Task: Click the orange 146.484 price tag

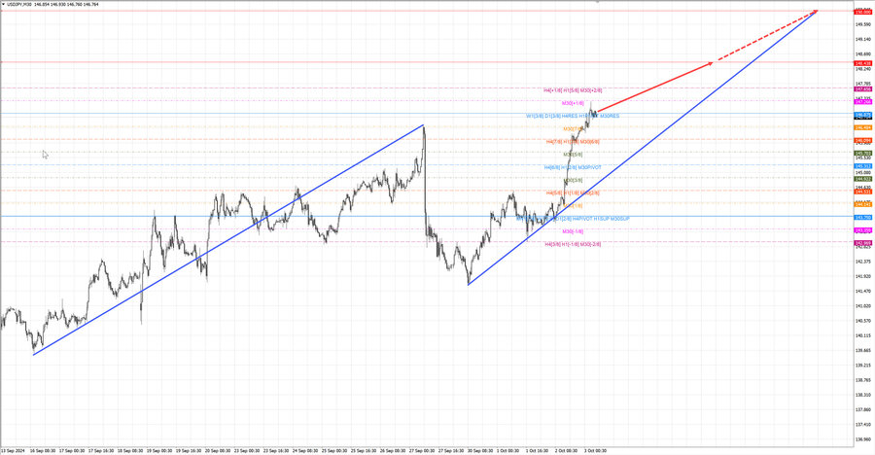Action: 862,127
